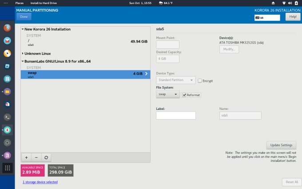Open 1 storage device selected link
302x189 pixels.
click(40, 182)
